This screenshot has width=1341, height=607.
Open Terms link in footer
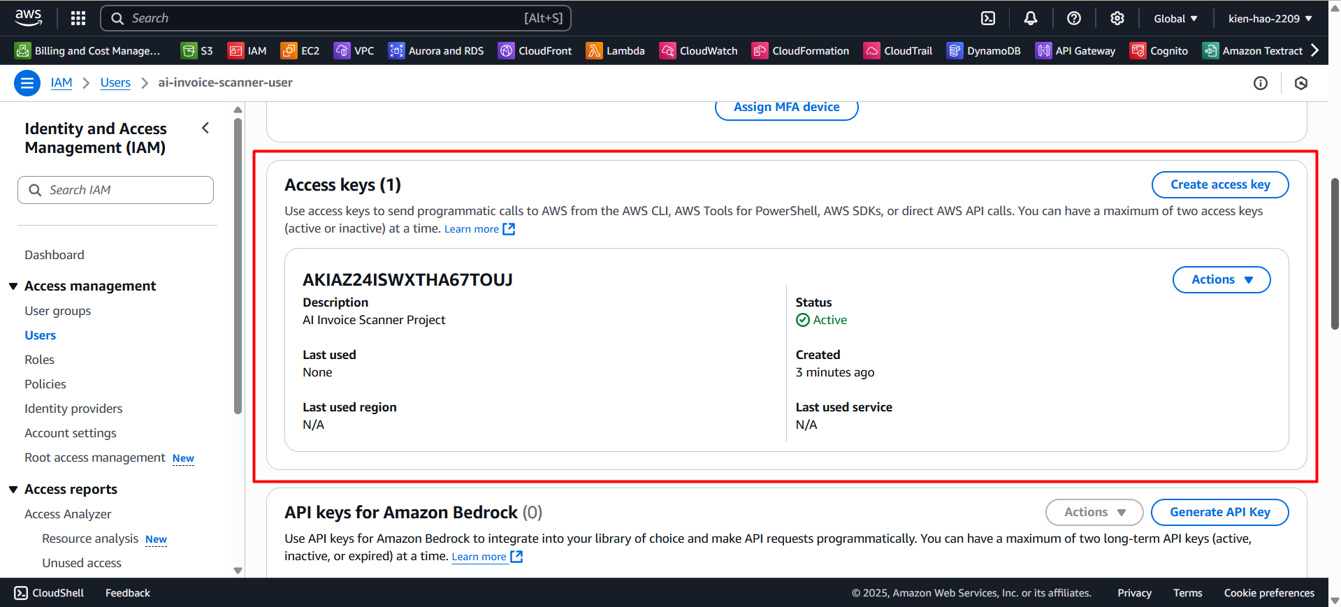(x=1188, y=593)
